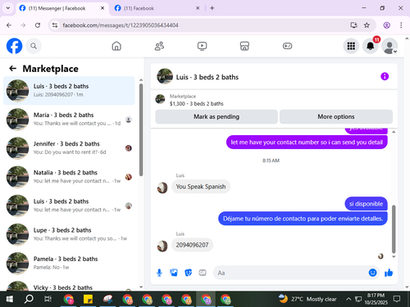Image resolution: width=410 pixels, height=307 pixels.
Task: Open Pamela - 3 beds 2 baths chat
Action: 69,263
